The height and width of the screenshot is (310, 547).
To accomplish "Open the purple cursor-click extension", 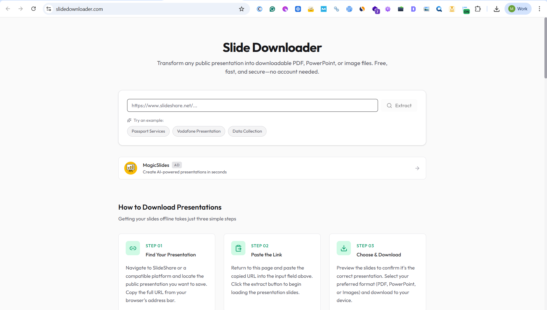I will coord(285,9).
